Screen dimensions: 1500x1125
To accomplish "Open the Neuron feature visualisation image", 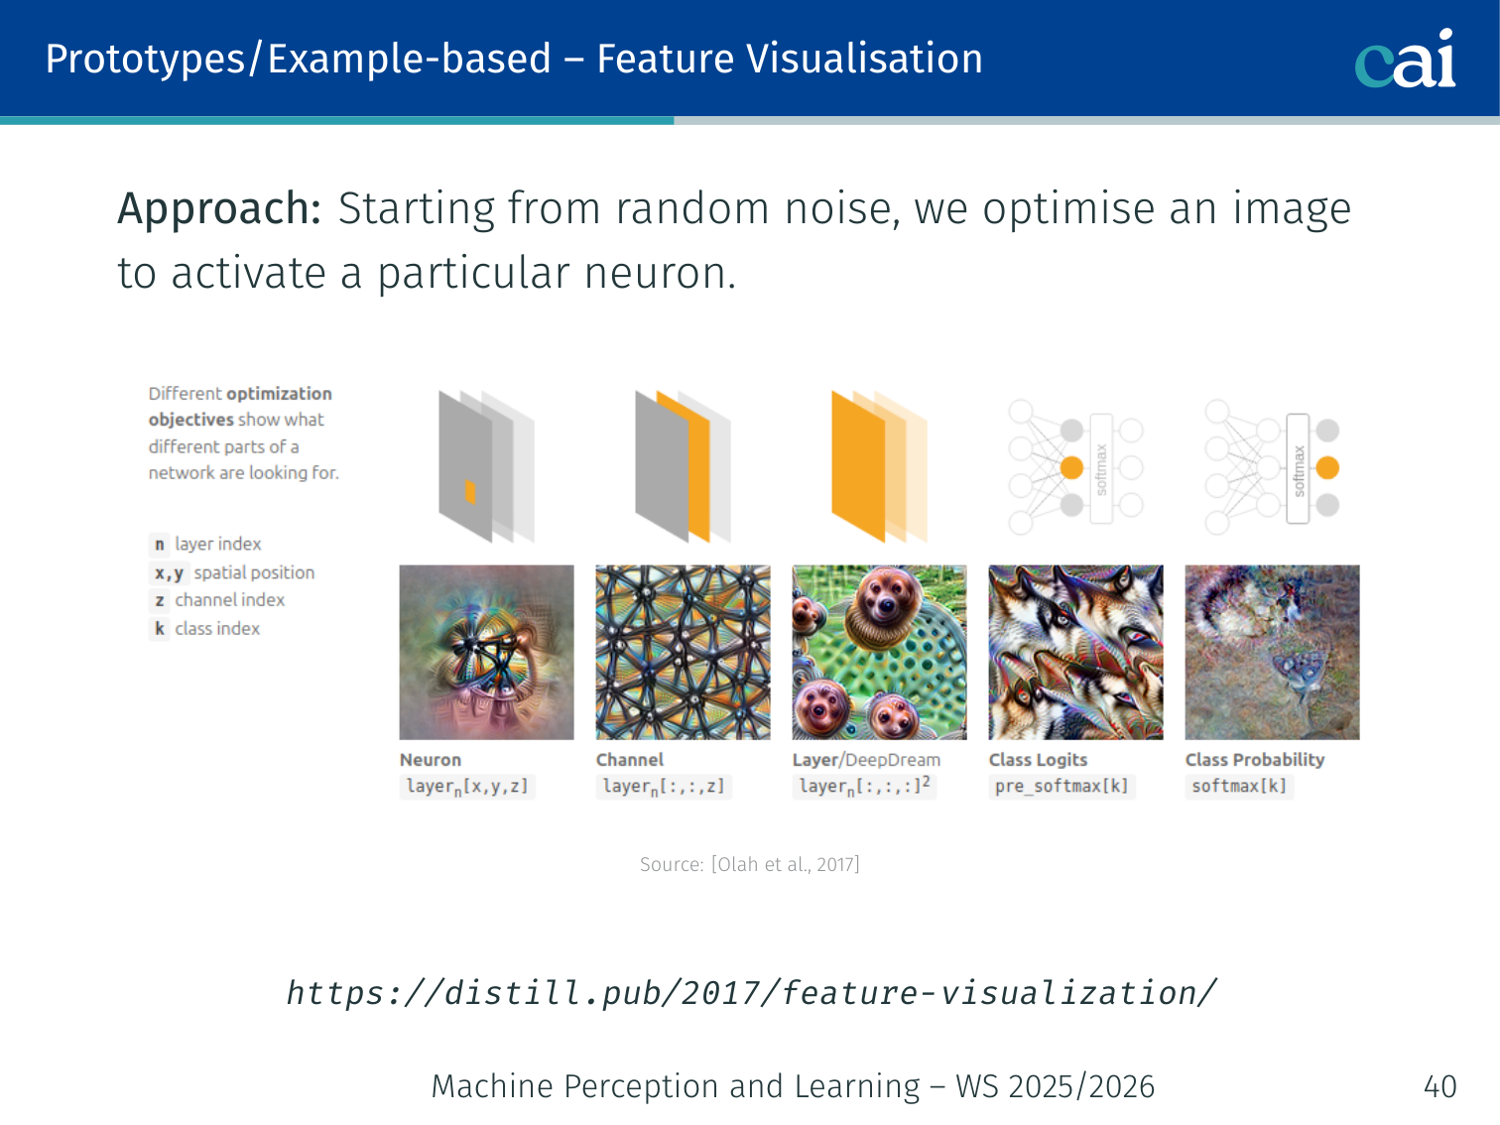I will pyautogui.click(x=486, y=652).
